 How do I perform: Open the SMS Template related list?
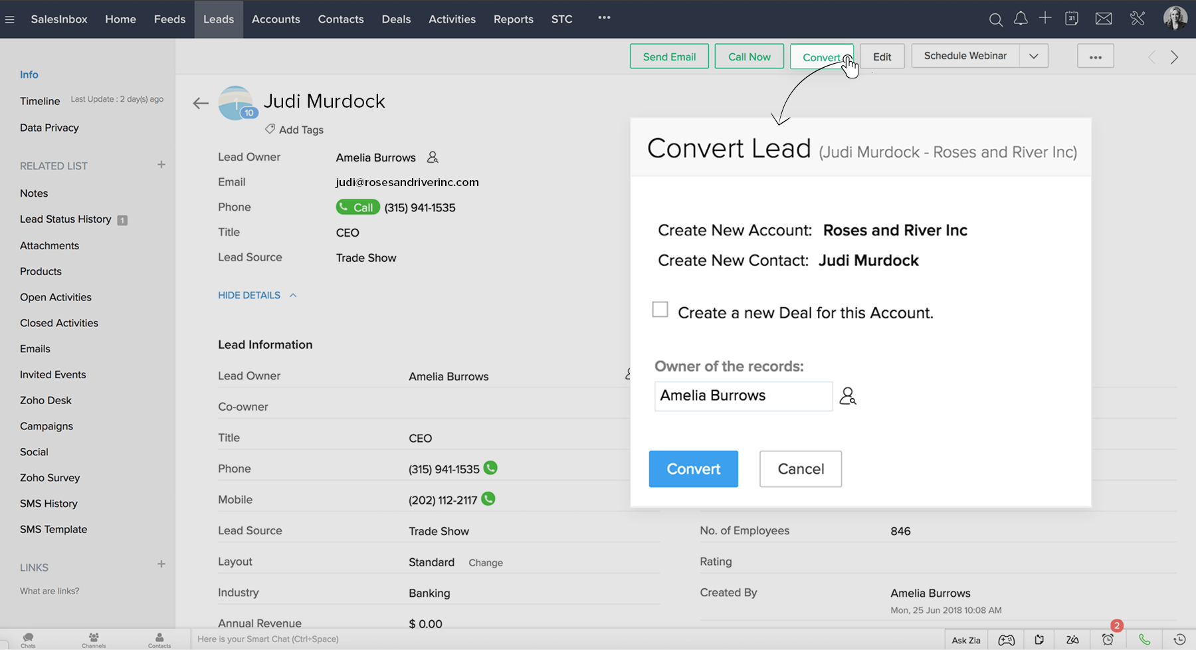[x=54, y=530]
